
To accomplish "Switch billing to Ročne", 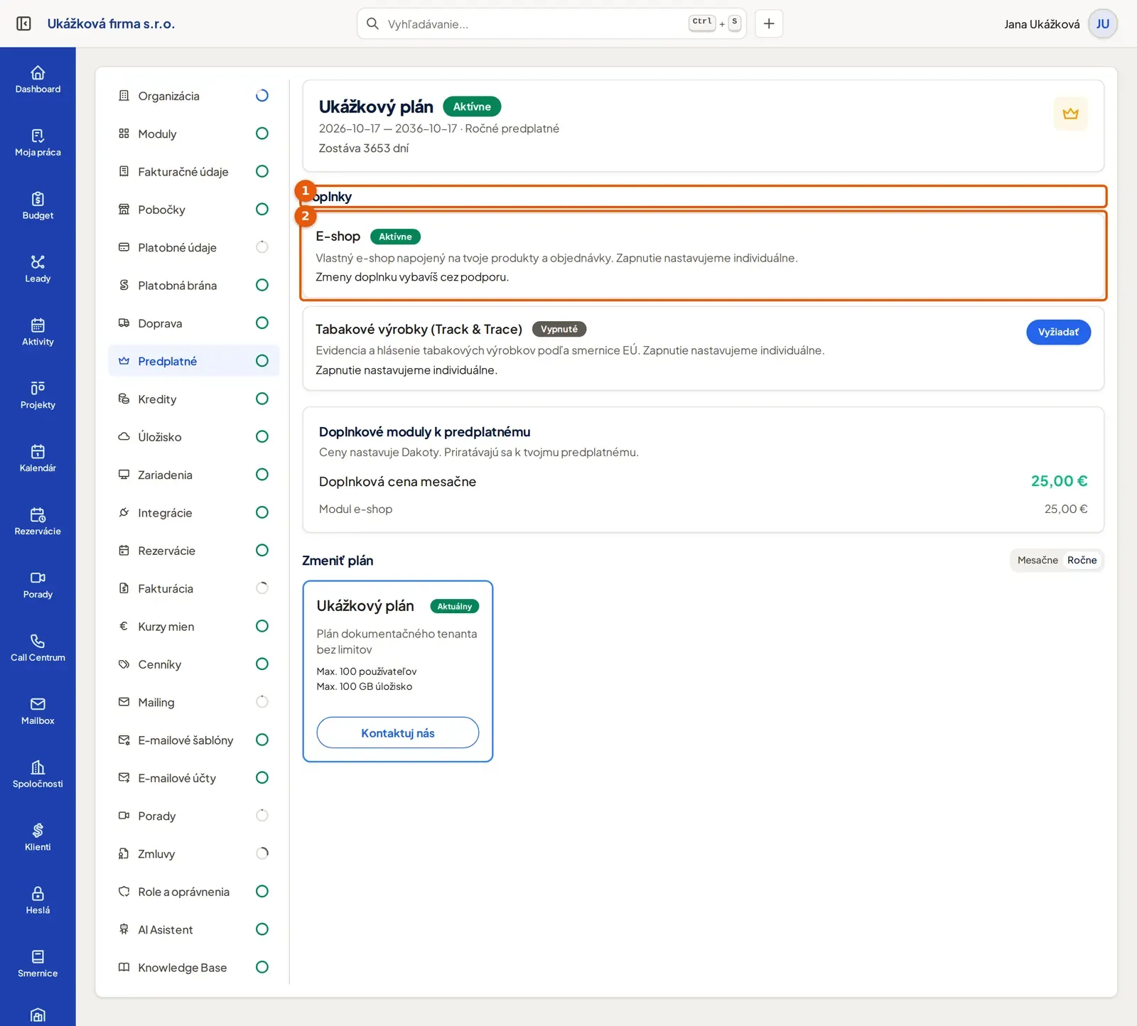I will (1082, 560).
